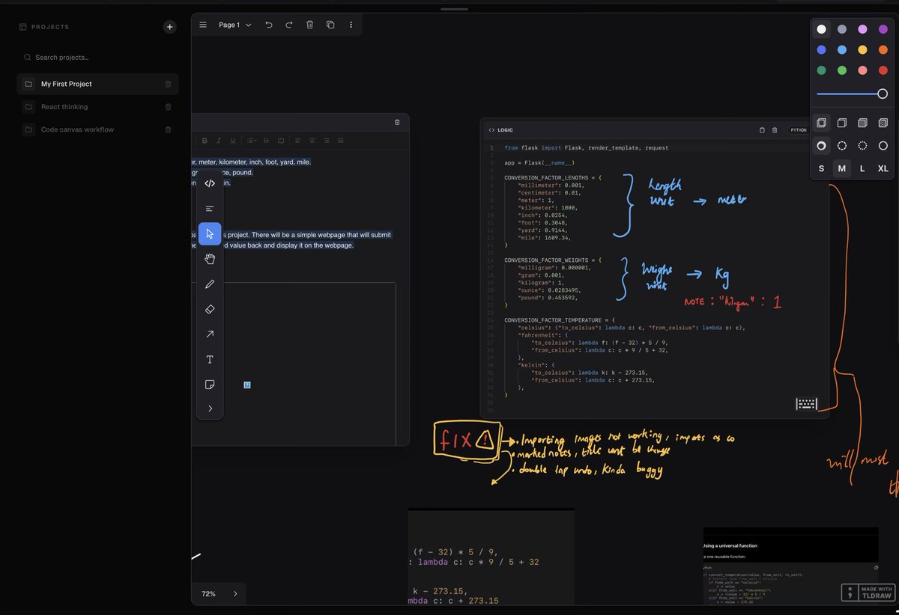Image resolution: width=899 pixels, height=615 pixels.
Task: Select the light blue color swatch
Action: [x=842, y=50]
